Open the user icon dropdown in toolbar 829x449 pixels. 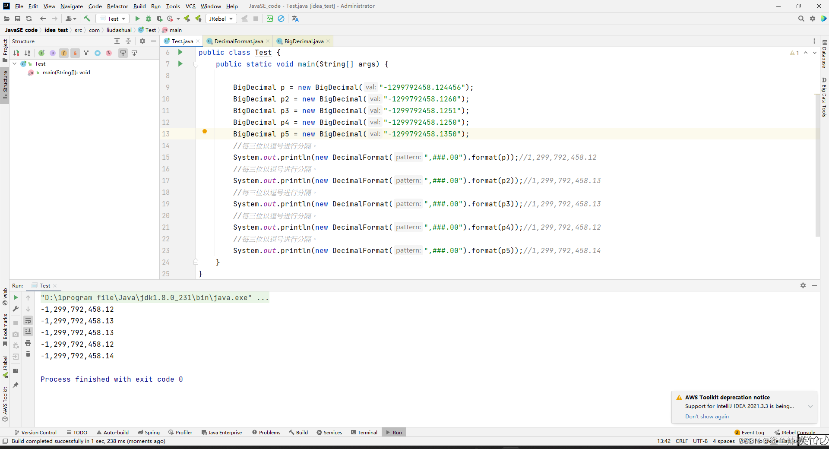coord(71,19)
